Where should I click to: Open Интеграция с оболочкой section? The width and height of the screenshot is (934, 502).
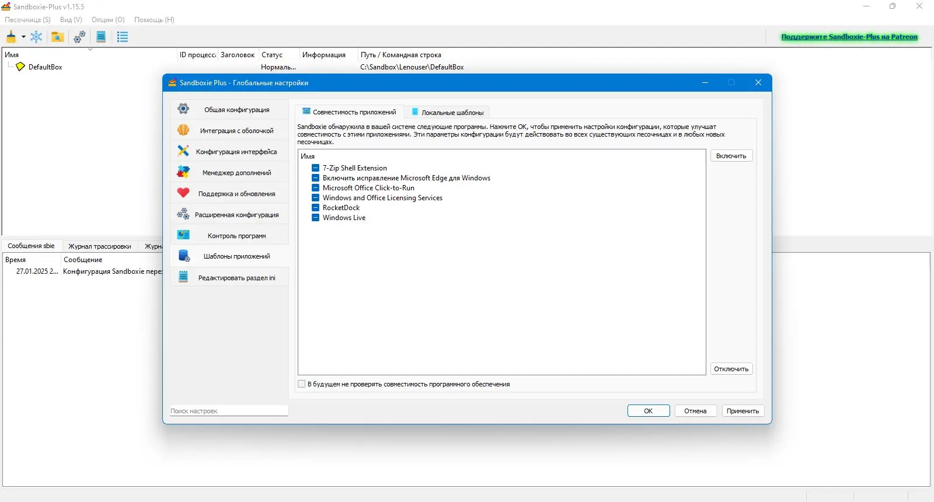click(x=230, y=130)
